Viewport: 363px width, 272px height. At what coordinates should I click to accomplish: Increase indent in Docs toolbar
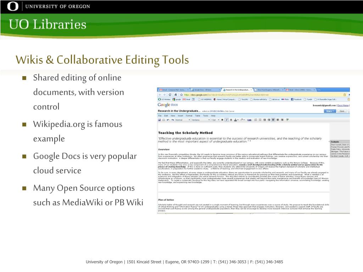pyautogui.click(x=269, y=120)
